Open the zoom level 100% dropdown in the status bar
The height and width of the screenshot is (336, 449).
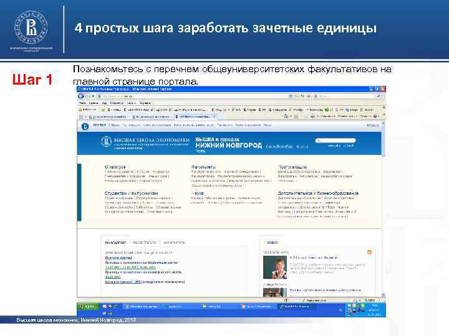372,301
